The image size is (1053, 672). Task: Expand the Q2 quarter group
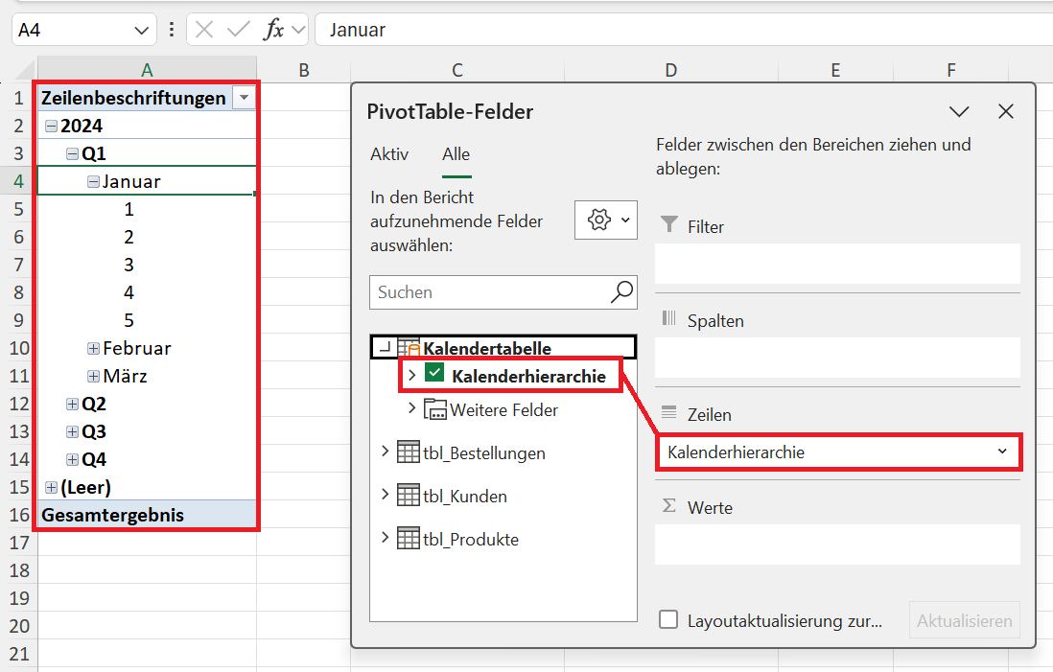coord(73,405)
